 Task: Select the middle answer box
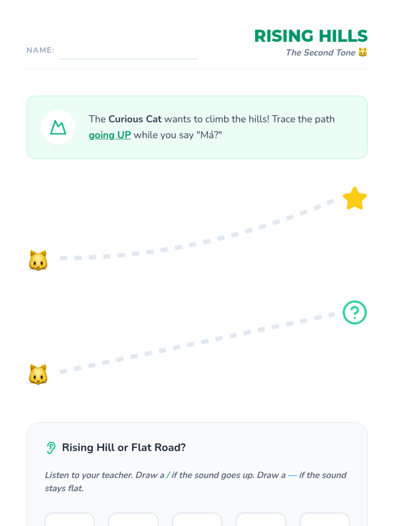point(197,519)
